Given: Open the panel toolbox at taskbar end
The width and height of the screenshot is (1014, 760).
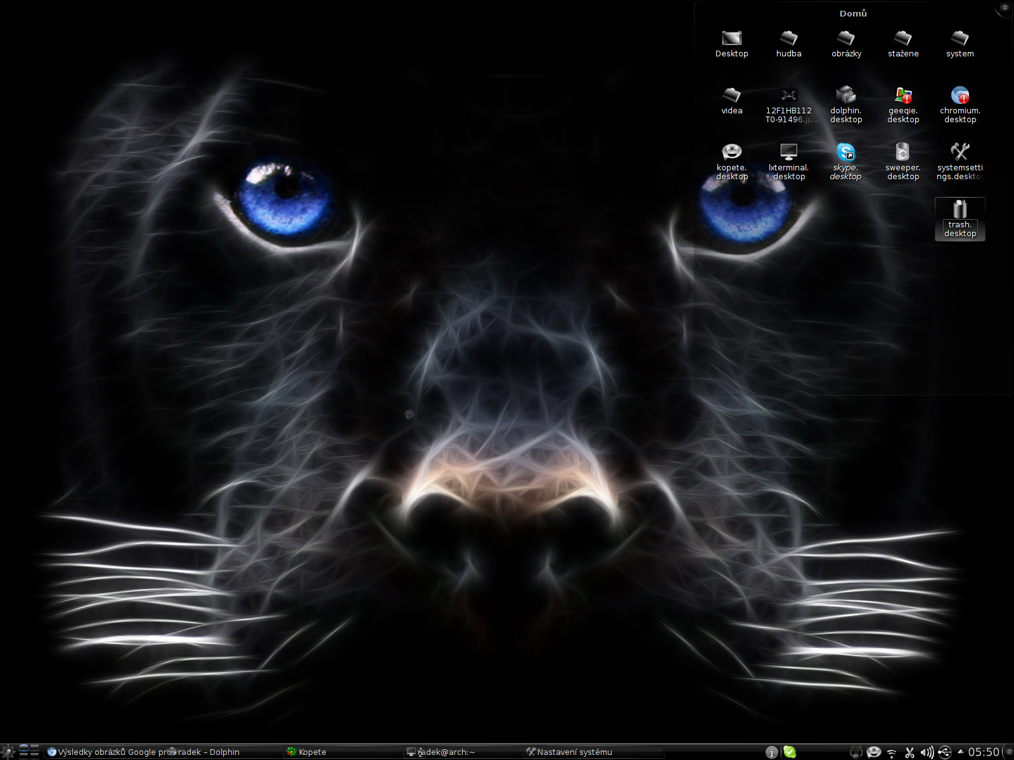Looking at the screenshot, I should pyautogui.click(x=1008, y=752).
